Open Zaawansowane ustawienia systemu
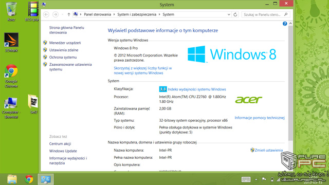 pos(70,67)
